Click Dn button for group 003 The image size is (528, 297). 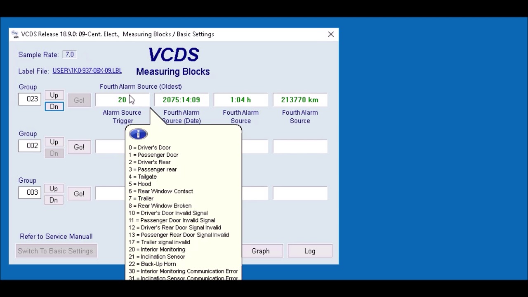point(54,200)
